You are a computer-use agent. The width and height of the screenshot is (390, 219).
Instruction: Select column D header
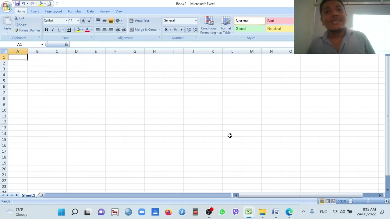pyautogui.click(x=76, y=51)
